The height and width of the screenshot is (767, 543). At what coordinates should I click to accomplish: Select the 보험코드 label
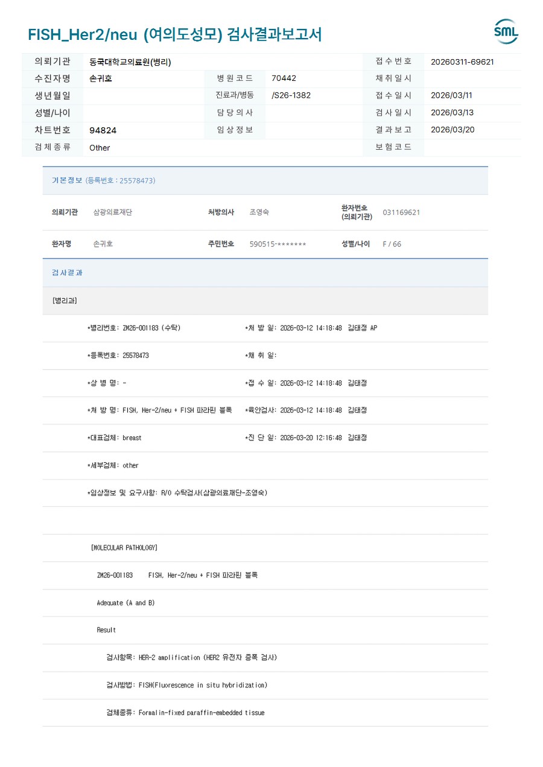pos(393,147)
